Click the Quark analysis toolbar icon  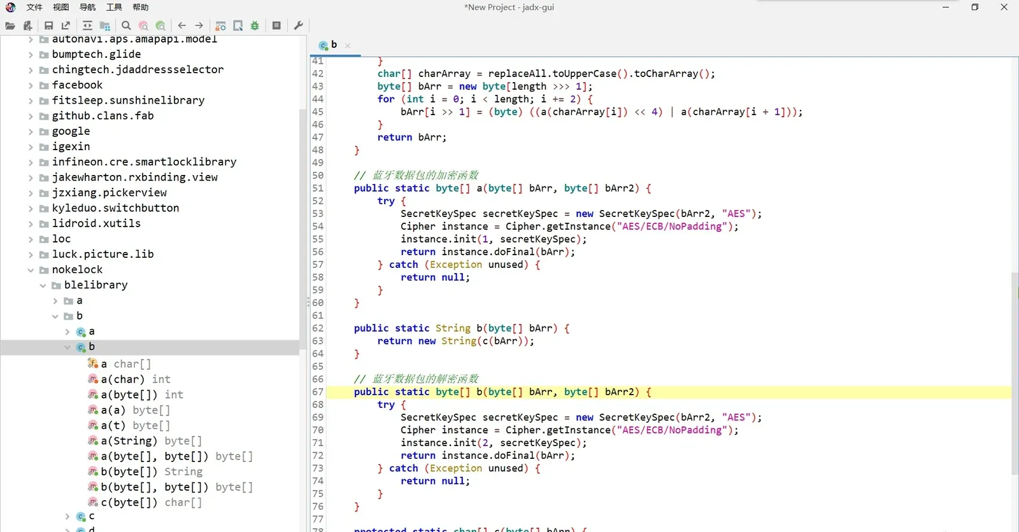(x=238, y=26)
